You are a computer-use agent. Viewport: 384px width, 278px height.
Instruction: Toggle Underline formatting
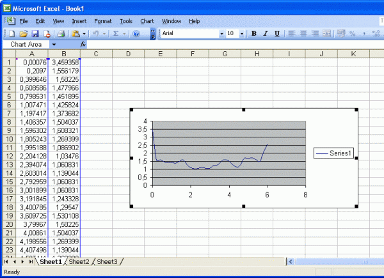(277, 33)
